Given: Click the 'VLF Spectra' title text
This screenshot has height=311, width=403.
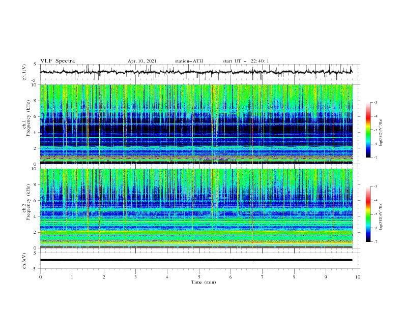Looking at the screenshot, I should pyautogui.click(x=57, y=61).
